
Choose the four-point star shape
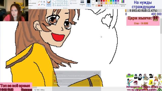point(56,5)
